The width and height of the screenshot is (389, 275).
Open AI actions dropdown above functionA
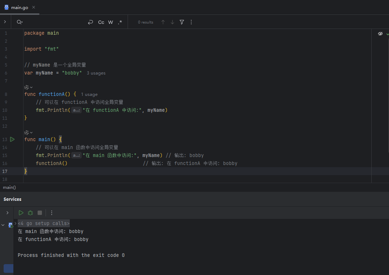click(29, 87)
